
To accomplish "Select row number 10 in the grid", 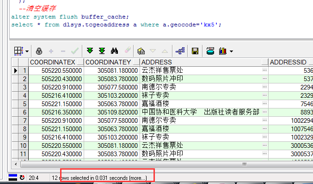I will [x=24, y=146].
